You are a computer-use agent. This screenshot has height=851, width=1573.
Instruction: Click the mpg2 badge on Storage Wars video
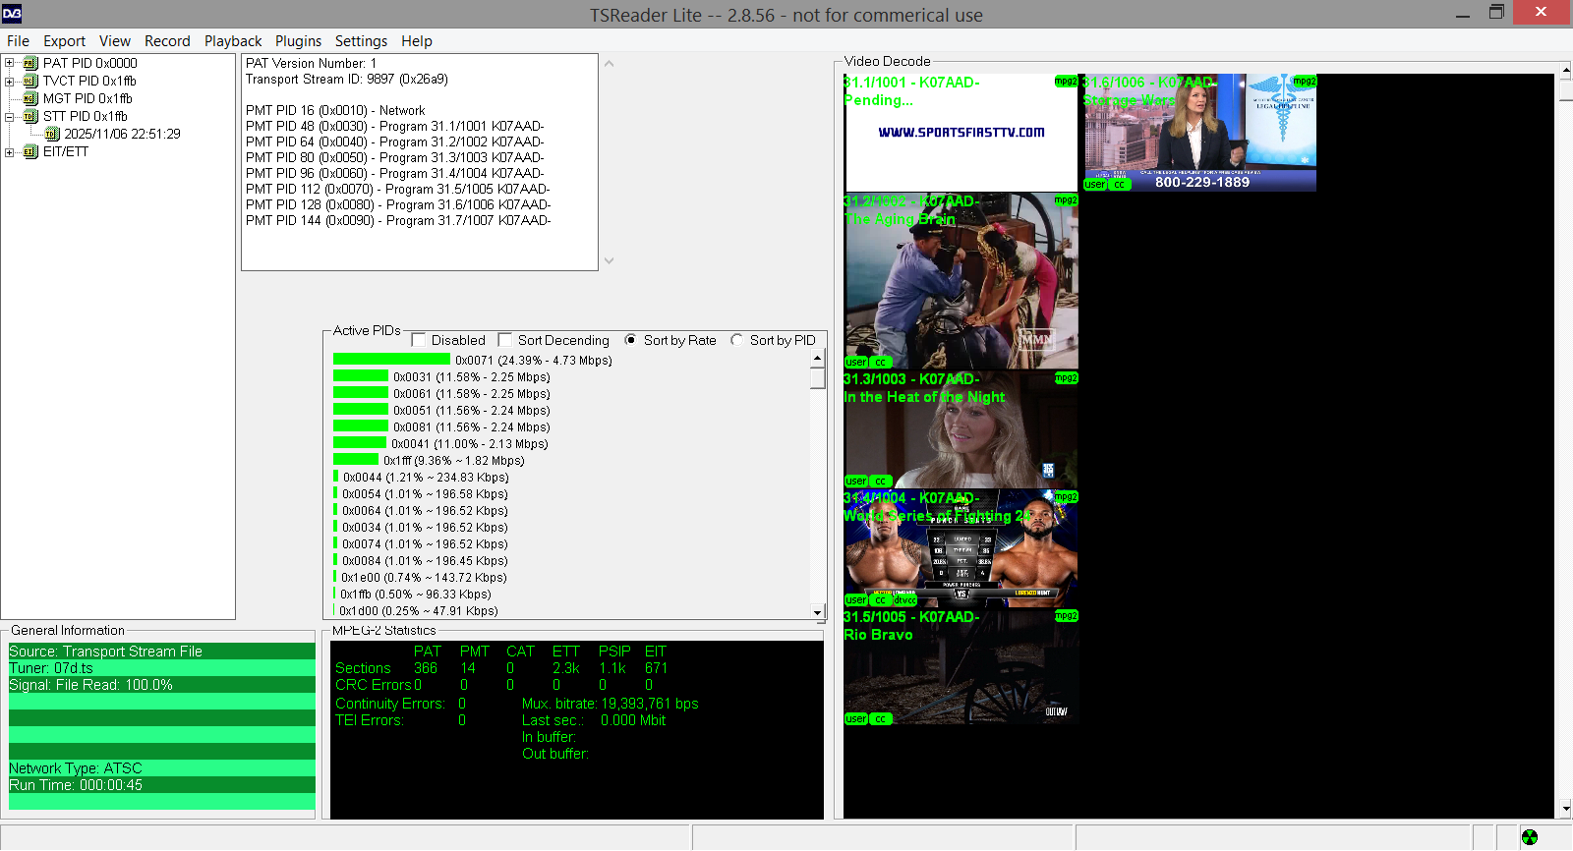1304,82
